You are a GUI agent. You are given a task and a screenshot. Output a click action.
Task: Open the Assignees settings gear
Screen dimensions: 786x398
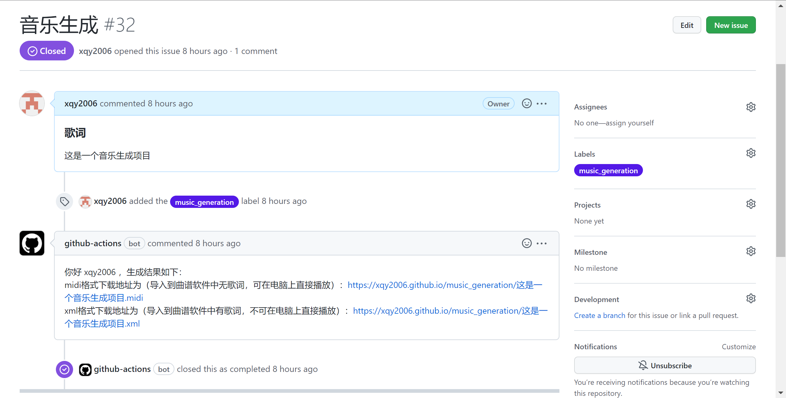pos(750,107)
